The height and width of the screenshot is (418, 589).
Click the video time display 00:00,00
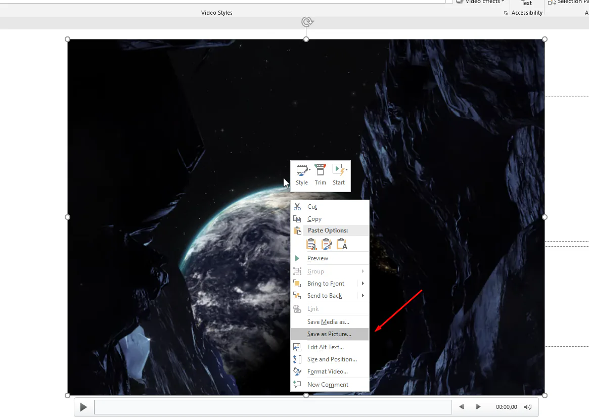(507, 407)
